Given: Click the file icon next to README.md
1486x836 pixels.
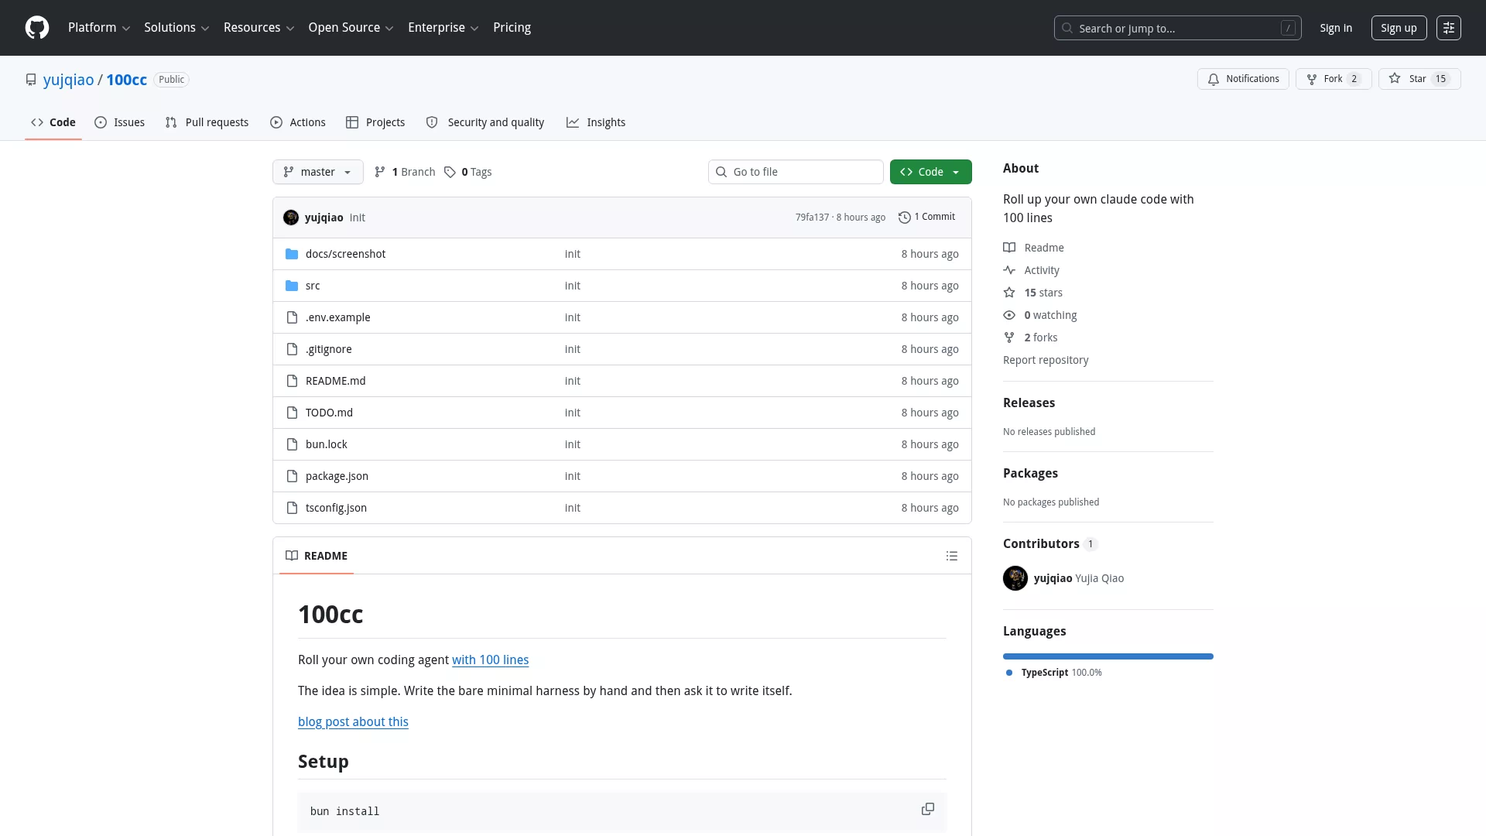Looking at the screenshot, I should [292, 381].
